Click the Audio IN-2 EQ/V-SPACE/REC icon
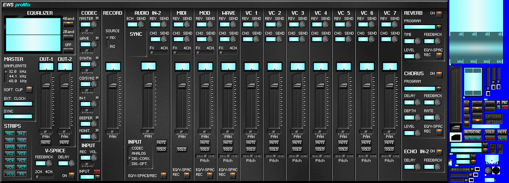The width and height of the screenshot is (509, 183). click(x=163, y=175)
